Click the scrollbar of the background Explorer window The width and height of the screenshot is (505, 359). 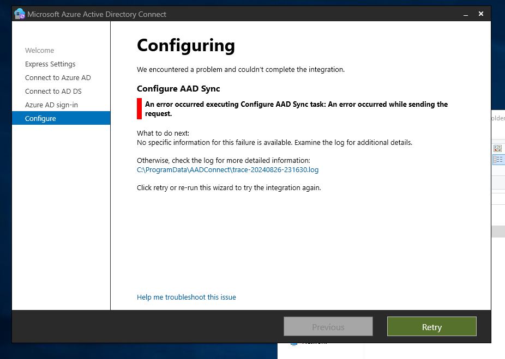coord(499,232)
